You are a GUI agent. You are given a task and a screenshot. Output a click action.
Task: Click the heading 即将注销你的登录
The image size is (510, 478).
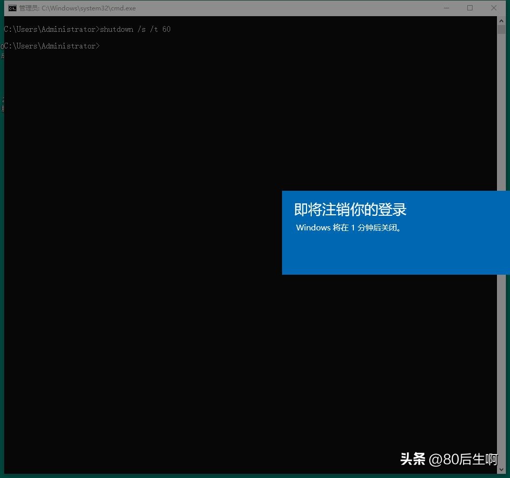(x=350, y=209)
